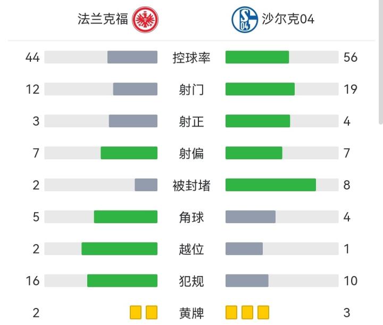The image size is (383, 325).
Task: Click Schalke's middle yellow card icon
Action: (247, 312)
